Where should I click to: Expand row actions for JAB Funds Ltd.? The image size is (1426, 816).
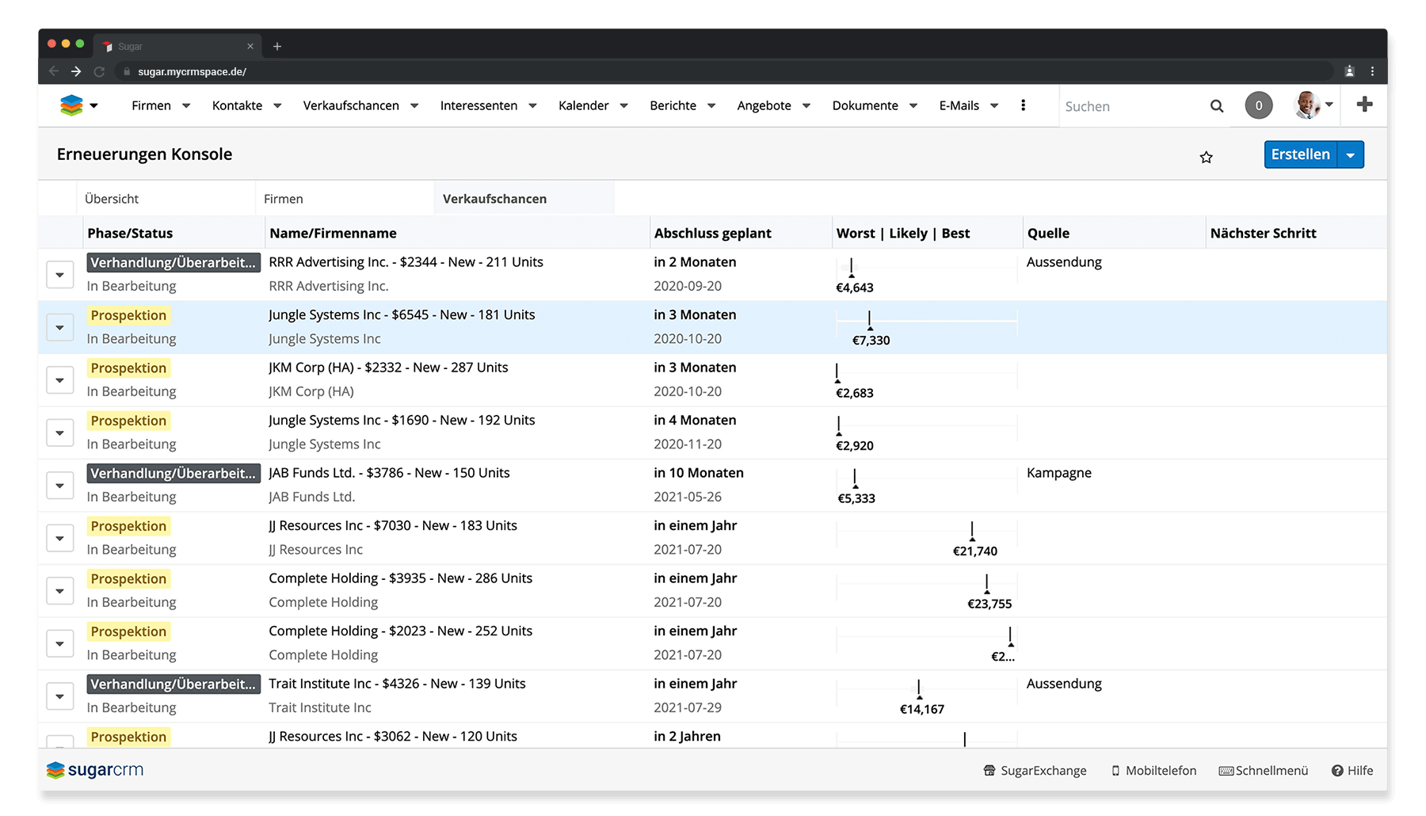(60, 486)
